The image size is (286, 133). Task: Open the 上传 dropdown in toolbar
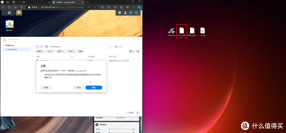pyautogui.click(x=50, y=51)
